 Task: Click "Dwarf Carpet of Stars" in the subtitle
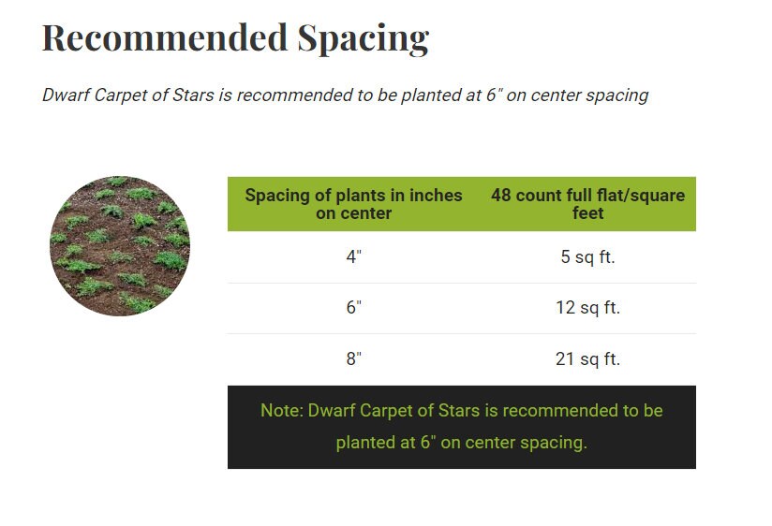(128, 95)
